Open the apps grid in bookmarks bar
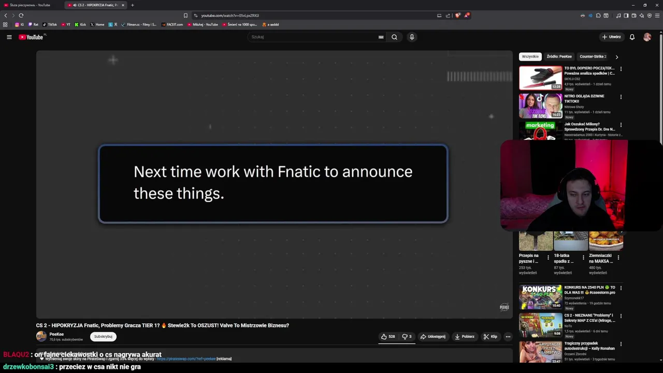Viewport: 663px width, 373px height. point(5,24)
